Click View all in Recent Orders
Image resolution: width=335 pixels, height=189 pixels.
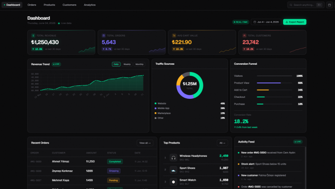point(145,143)
